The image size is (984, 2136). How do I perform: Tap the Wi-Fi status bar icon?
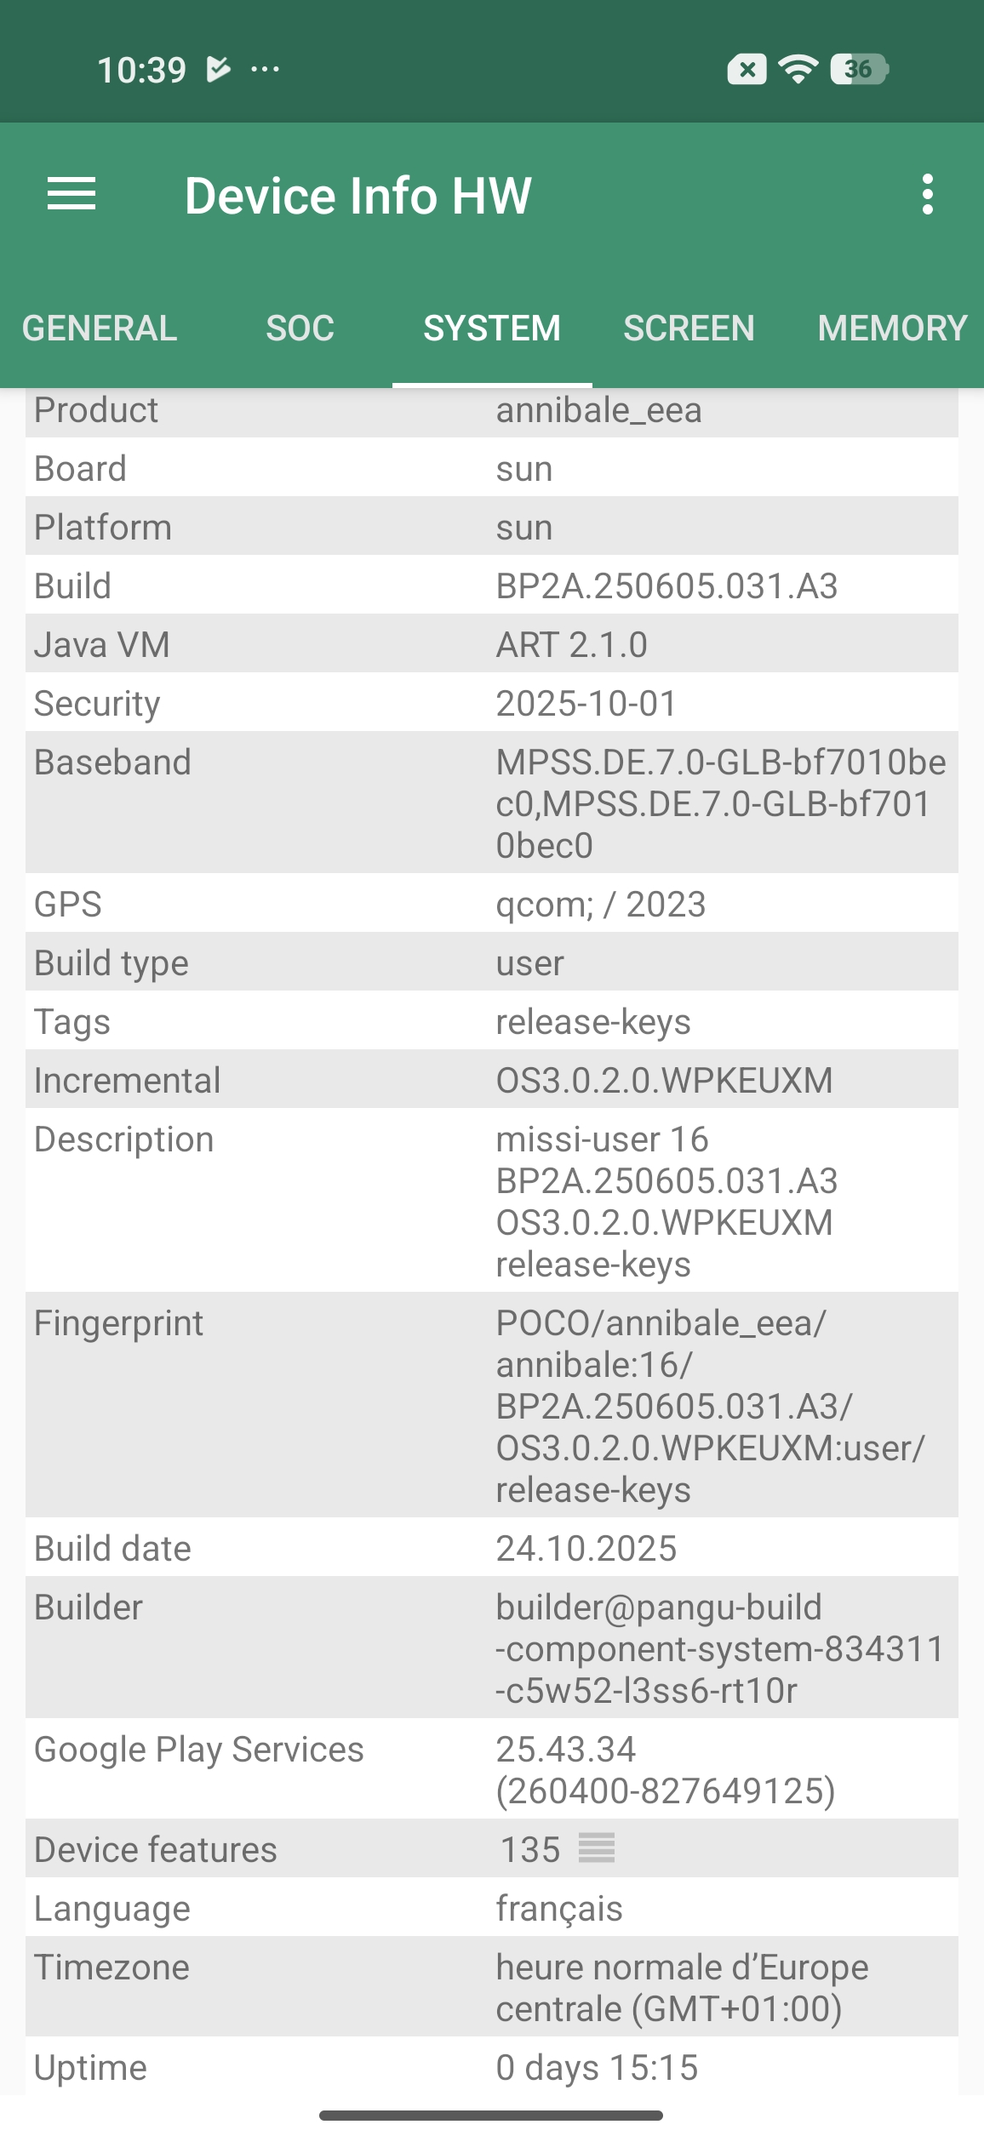pyautogui.click(x=798, y=69)
